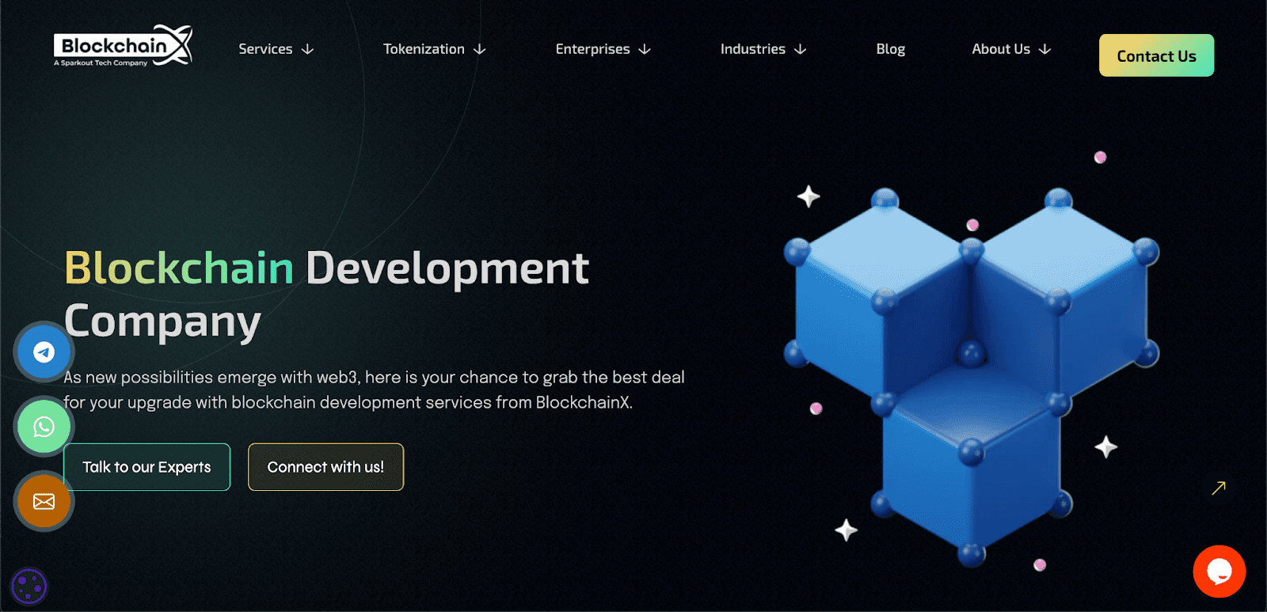The width and height of the screenshot is (1267, 612).
Task: Open the red live chat bubble
Action: click(1219, 572)
